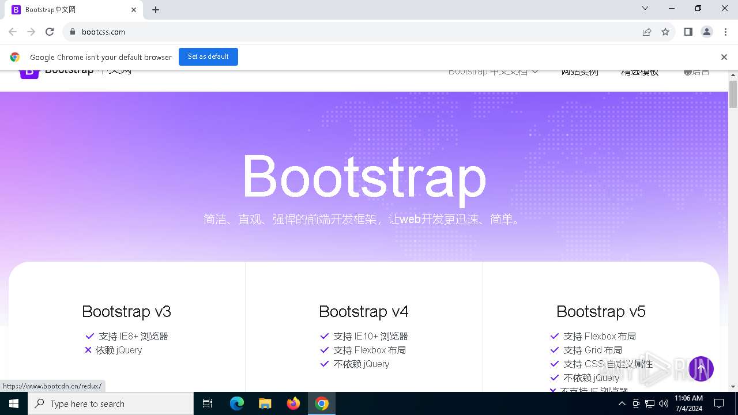The height and width of the screenshot is (415, 738).
Task: Click the hero subtitle about web开发
Action: 364,219
